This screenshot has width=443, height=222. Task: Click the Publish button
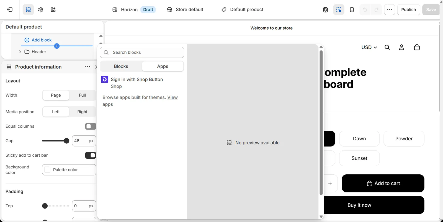tap(408, 10)
